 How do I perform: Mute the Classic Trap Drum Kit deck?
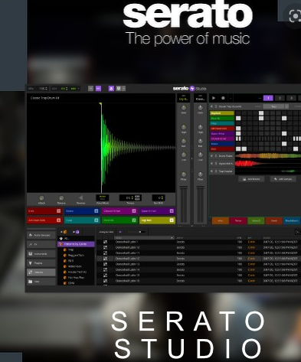211,106
